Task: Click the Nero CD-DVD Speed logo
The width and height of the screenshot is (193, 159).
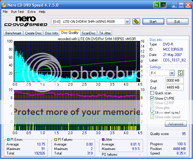Action: click(x=25, y=21)
